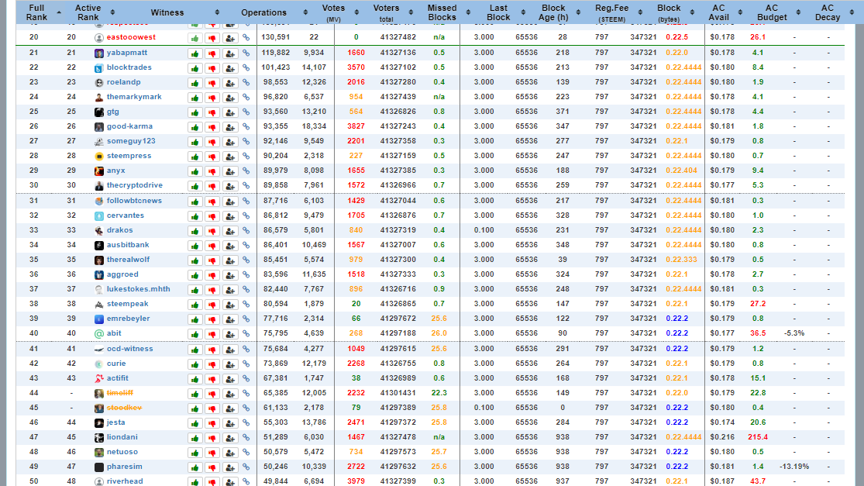Sort table by Full Rank column header
The image size is (864, 486).
tap(36, 12)
